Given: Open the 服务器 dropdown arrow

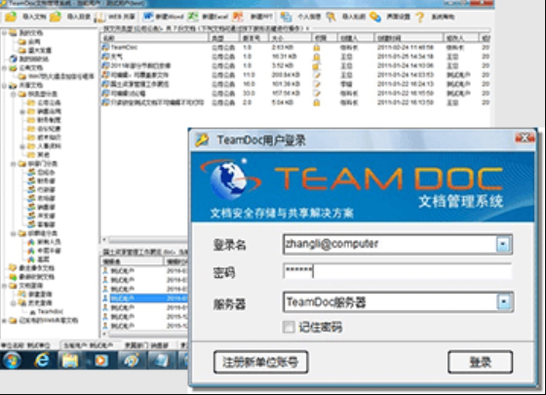Looking at the screenshot, I should (x=504, y=302).
